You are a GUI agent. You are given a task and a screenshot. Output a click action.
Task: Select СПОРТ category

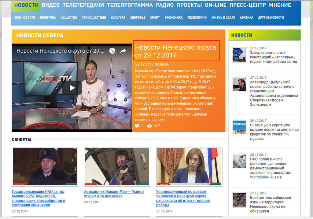[x=155, y=17]
